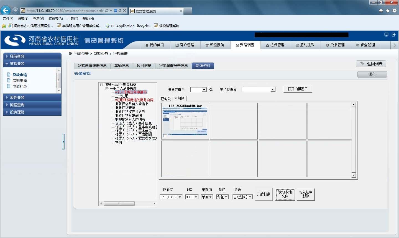Open the favorites star icon at top right
399x238 pixels.
click(x=388, y=11)
